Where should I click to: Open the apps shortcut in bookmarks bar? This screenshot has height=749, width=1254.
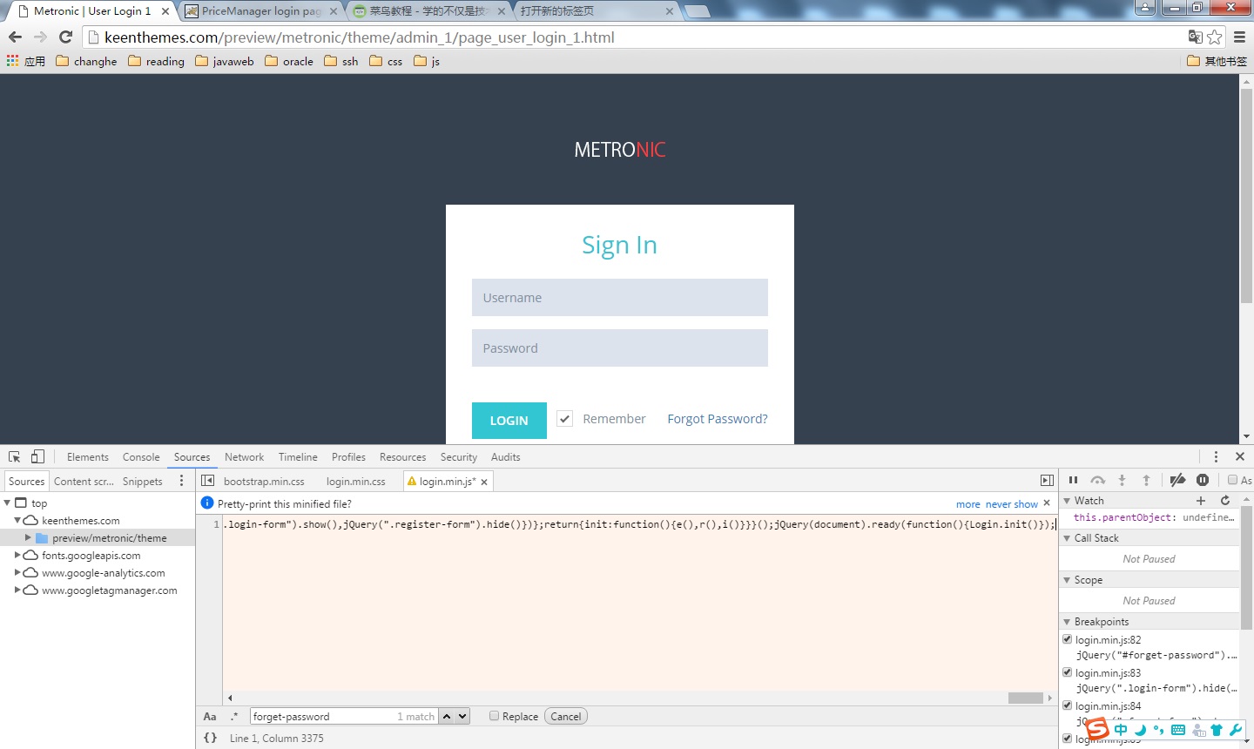click(x=25, y=61)
